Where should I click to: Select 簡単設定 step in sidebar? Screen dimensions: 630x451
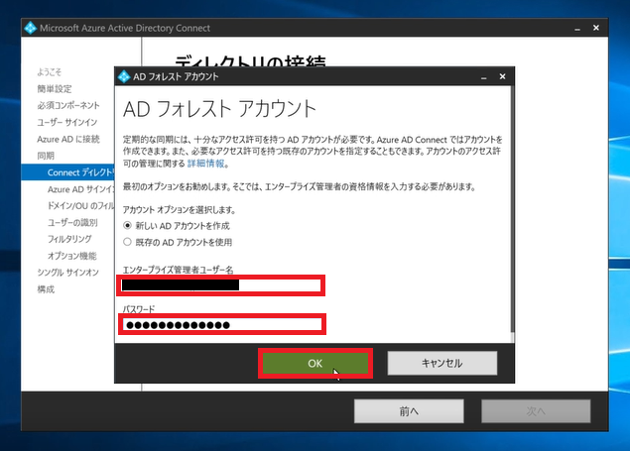55,88
